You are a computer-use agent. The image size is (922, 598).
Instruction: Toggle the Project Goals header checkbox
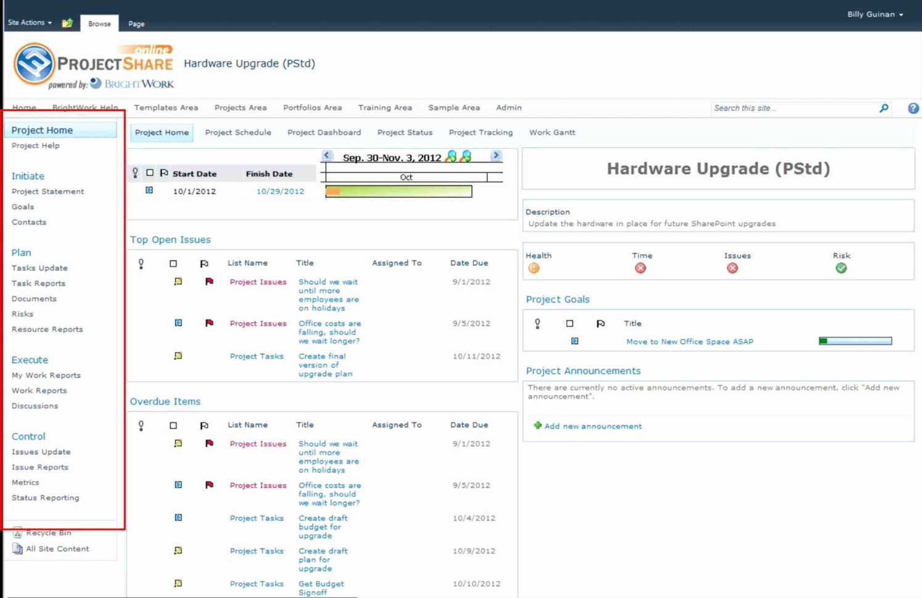click(569, 322)
